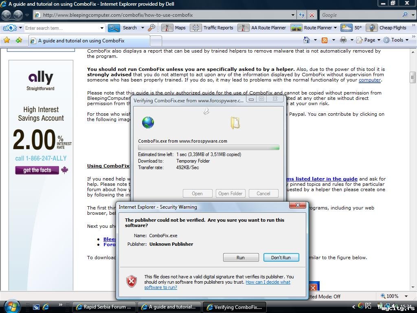Click the page vertical scrollbar thumb

pos(413,77)
